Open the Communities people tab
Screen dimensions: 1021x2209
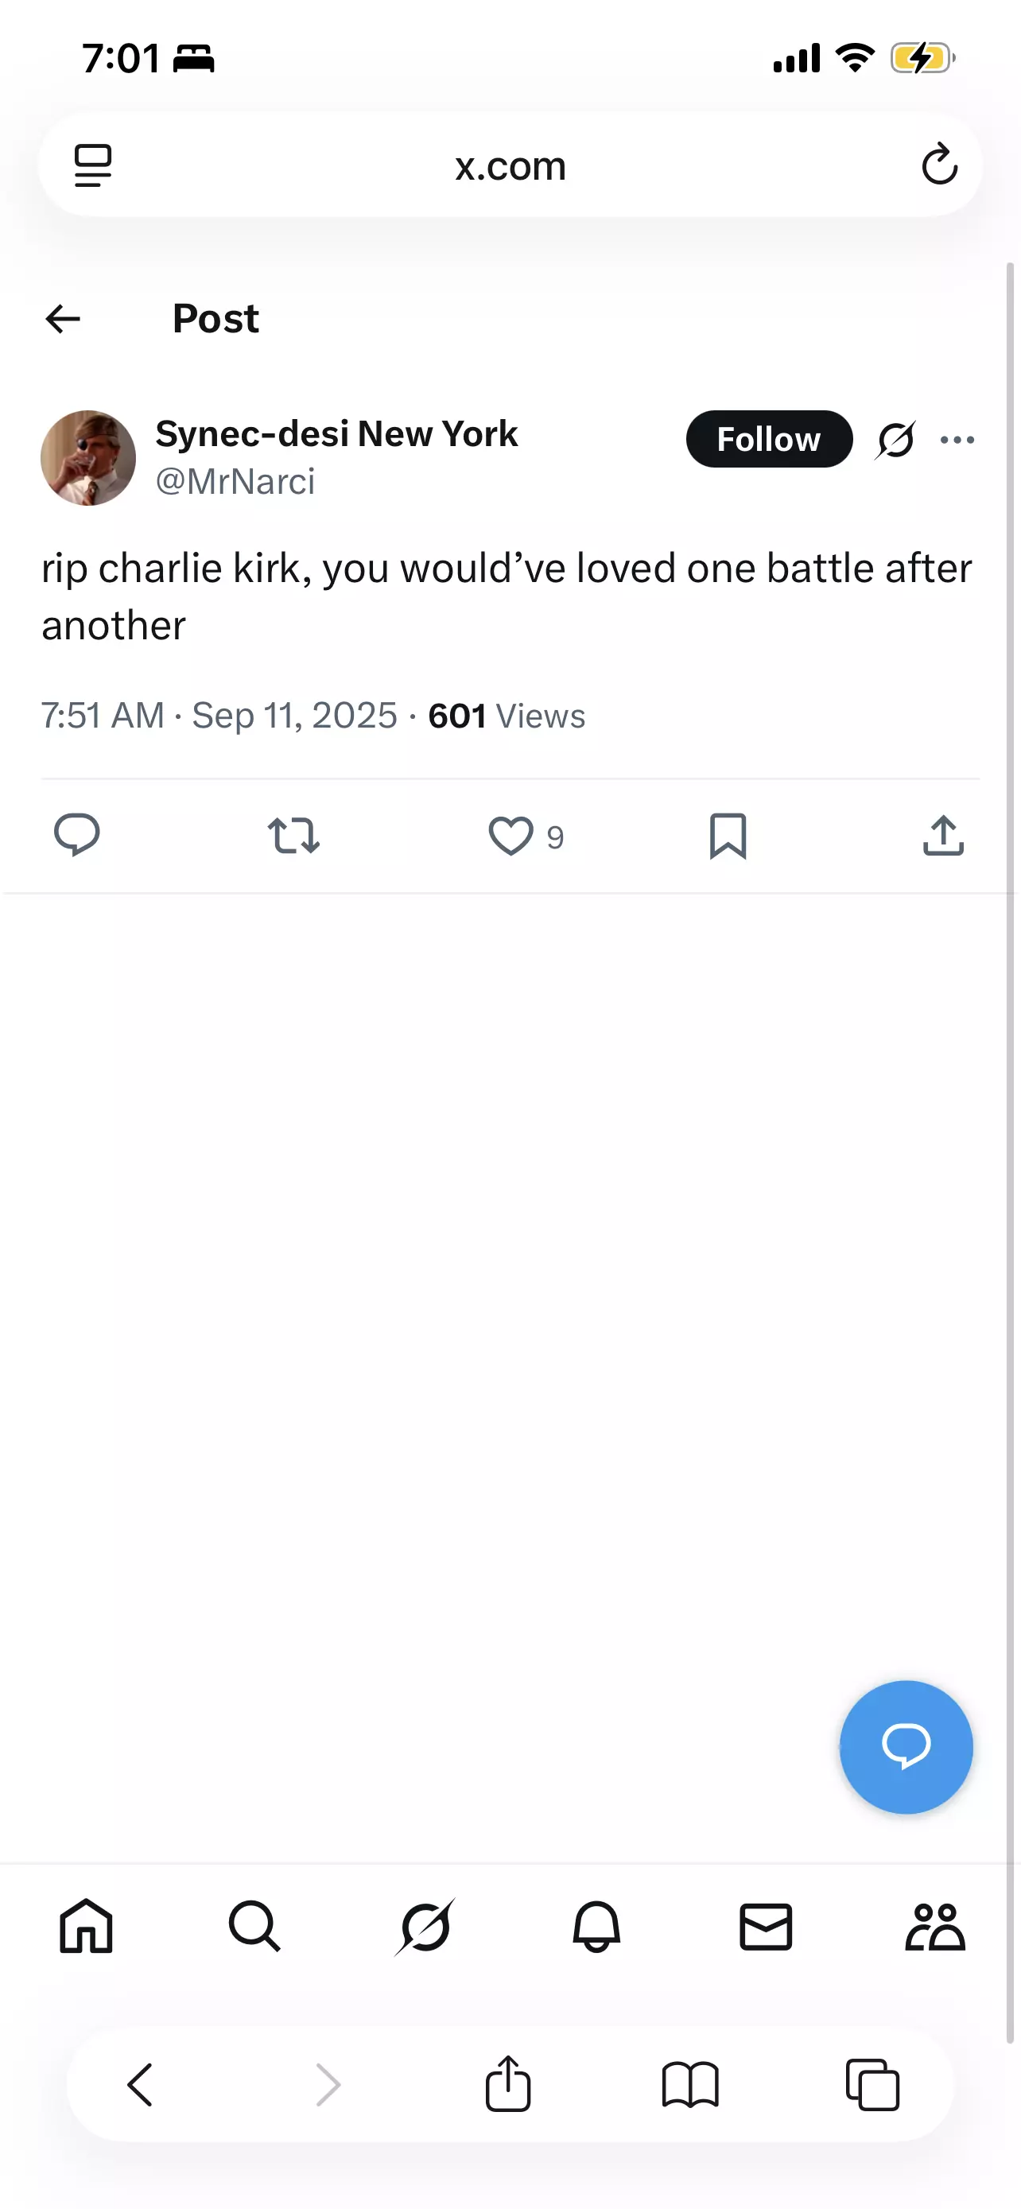click(935, 1927)
